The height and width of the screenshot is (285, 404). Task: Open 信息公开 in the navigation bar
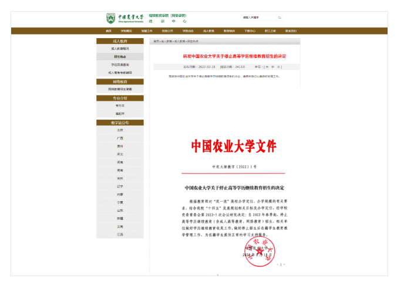167,31
